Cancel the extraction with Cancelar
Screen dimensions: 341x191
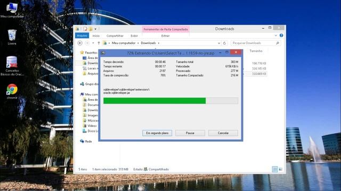click(x=223, y=133)
